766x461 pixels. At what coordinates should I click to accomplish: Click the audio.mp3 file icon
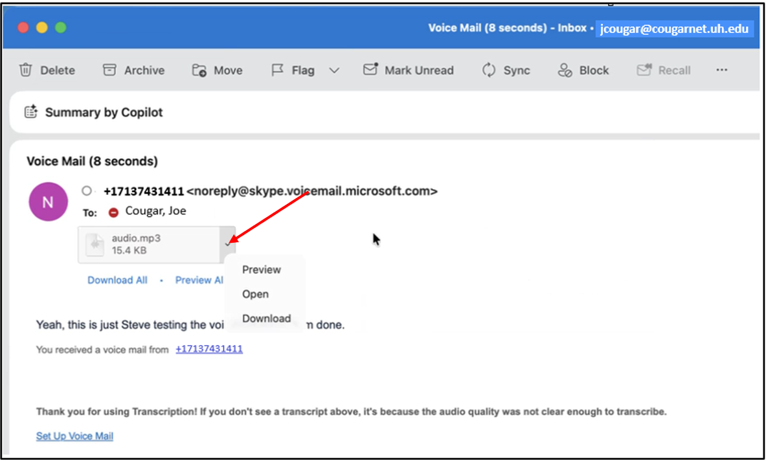(95, 245)
